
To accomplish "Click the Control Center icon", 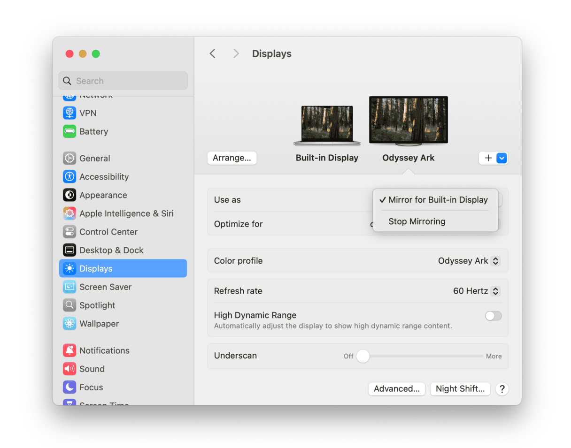I will pos(69,232).
